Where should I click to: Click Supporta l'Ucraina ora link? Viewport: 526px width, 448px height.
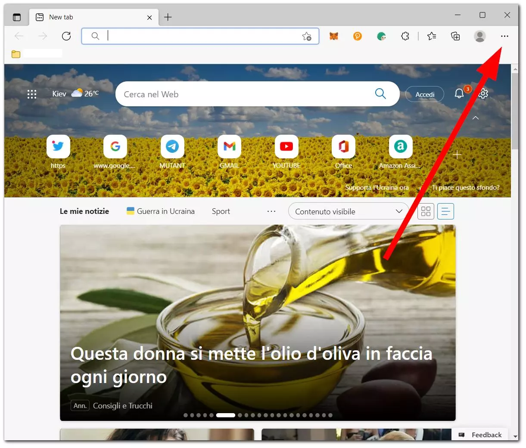(x=377, y=188)
